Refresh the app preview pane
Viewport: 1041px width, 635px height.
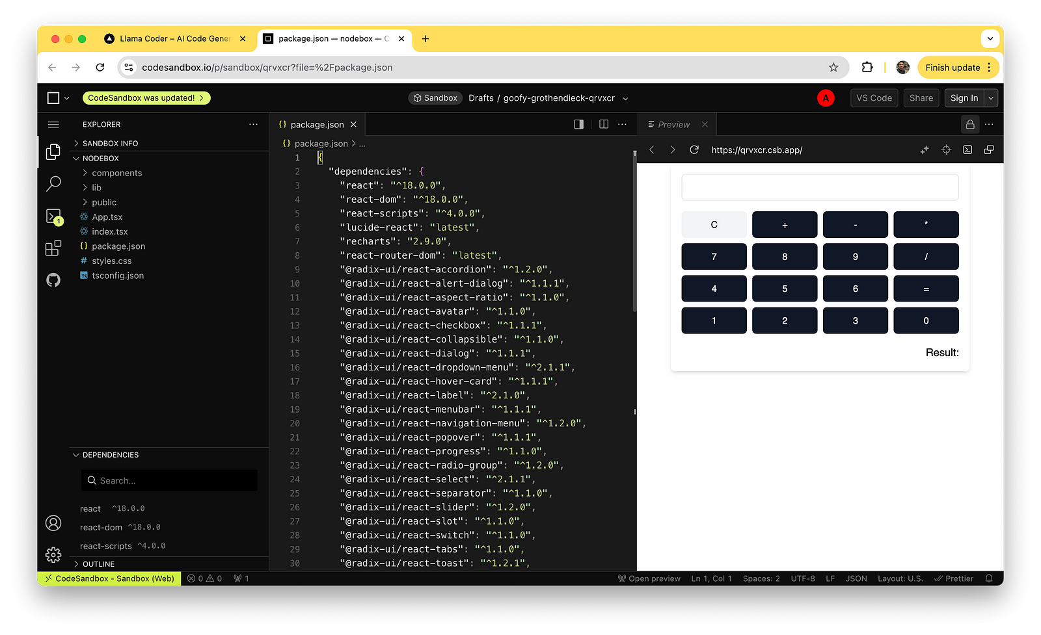click(694, 149)
